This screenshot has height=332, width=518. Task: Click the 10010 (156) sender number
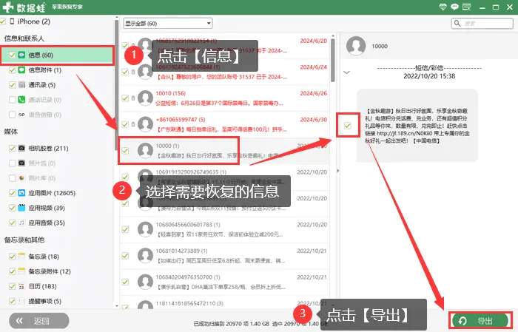tap(171, 93)
